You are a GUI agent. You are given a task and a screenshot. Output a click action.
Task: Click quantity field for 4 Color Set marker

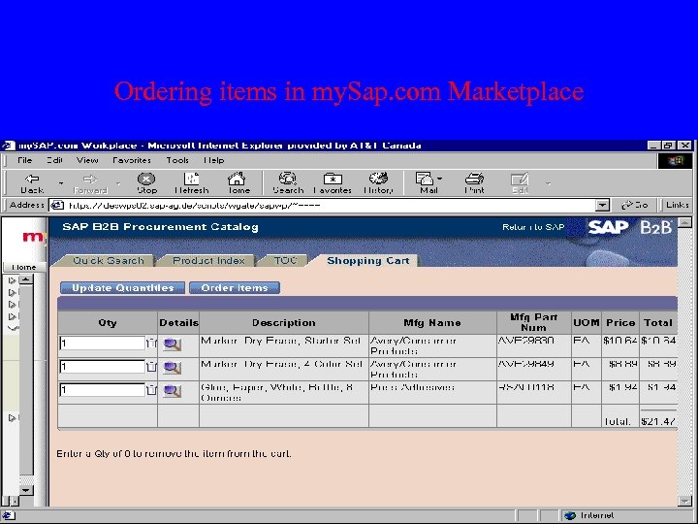click(x=102, y=366)
